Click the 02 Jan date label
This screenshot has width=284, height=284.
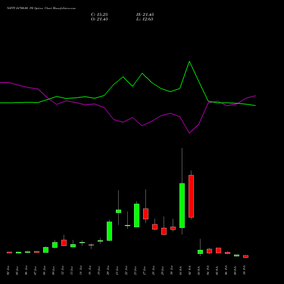[x=8, y=270]
